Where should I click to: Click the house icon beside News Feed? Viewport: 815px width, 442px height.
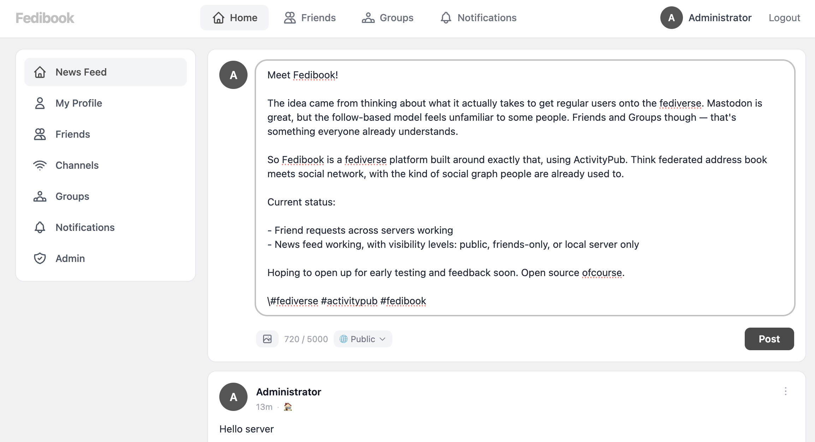pyautogui.click(x=40, y=72)
